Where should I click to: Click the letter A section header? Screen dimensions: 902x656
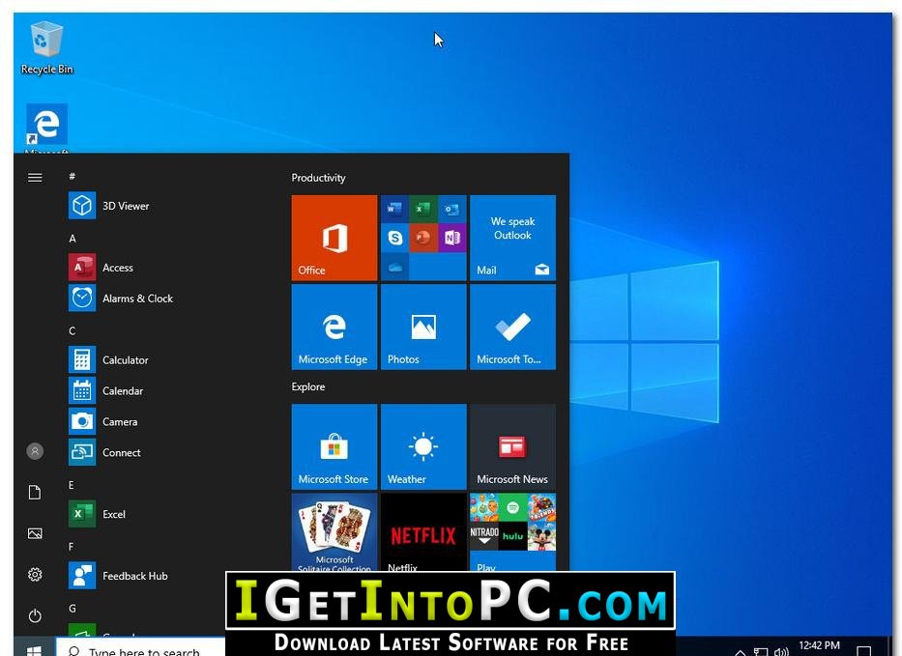[x=72, y=238]
